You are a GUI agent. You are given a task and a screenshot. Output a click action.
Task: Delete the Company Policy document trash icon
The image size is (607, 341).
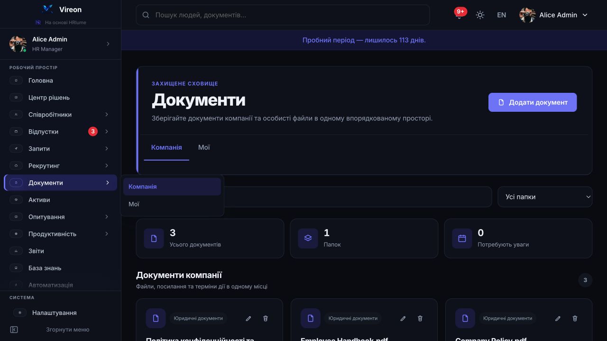click(575, 319)
